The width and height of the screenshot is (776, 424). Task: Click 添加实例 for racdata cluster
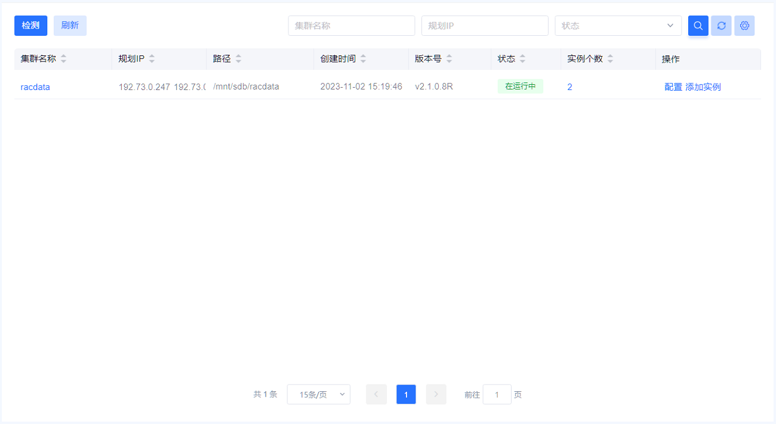(x=703, y=87)
